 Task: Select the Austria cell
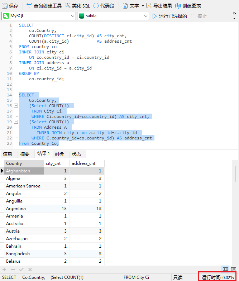[24, 231]
